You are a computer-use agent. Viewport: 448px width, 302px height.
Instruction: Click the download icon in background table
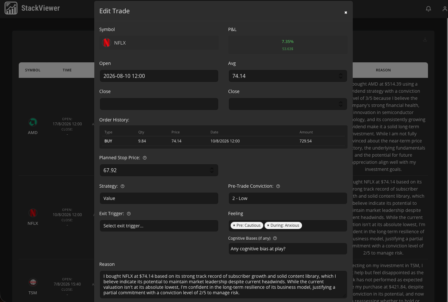pos(425,39)
